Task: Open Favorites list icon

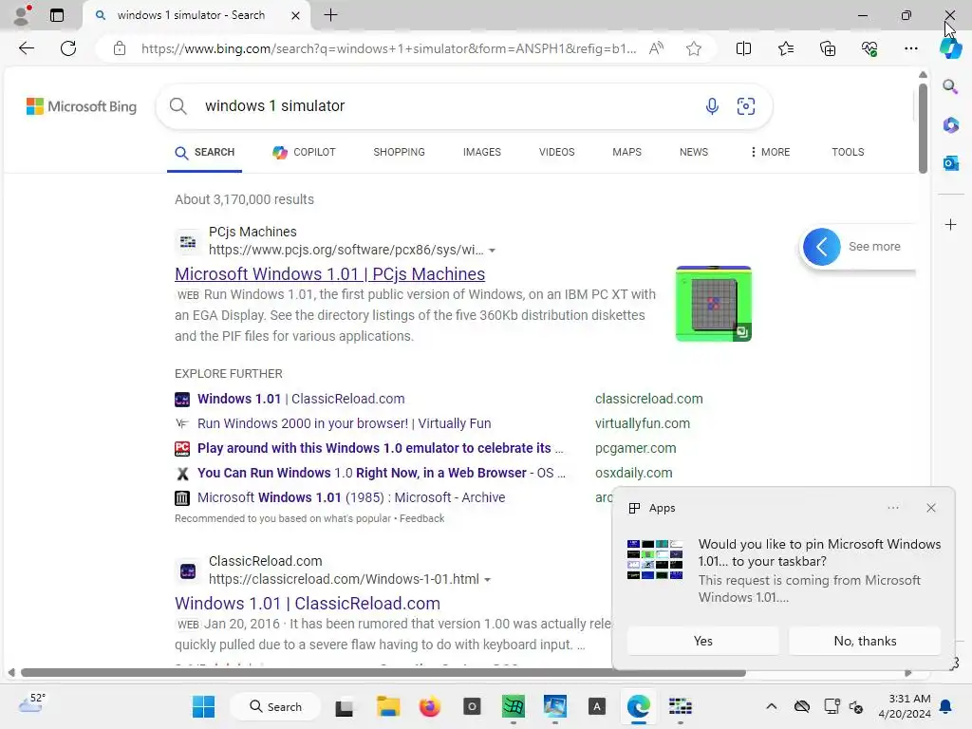Action: pos(785,48)
